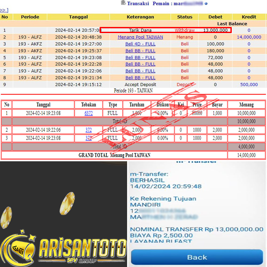This screenshot has height=267, width=267.
Task: Click the transaction clipboard icon beside Transaksi
Action: point(123,3)
